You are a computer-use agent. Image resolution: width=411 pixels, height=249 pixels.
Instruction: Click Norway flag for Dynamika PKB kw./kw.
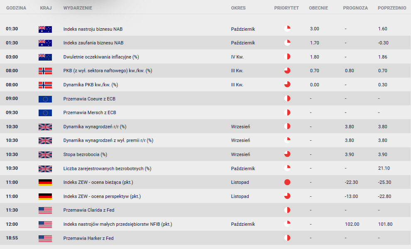45,85
